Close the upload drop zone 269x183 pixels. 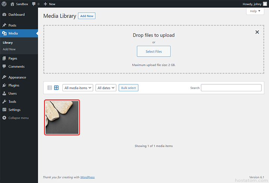257,32
